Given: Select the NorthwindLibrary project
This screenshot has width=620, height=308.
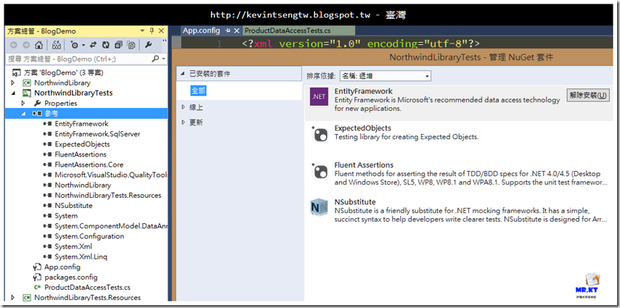Looking at the screenshot, I should pyautogui.click(x=62, y=83).
